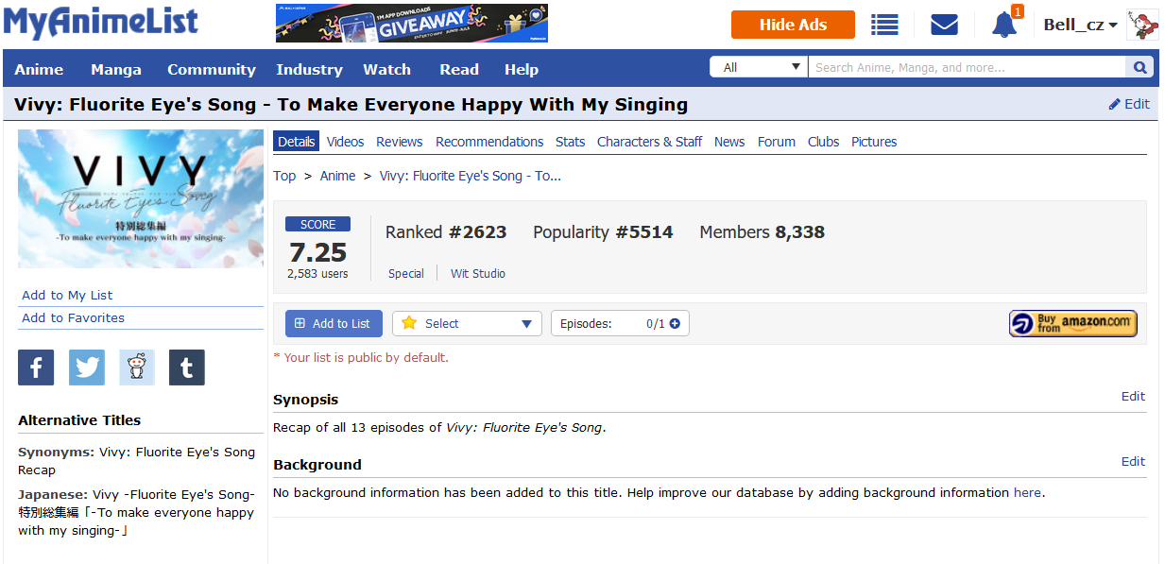
Task: Open the list icon in header
Action: pos(884,25)
